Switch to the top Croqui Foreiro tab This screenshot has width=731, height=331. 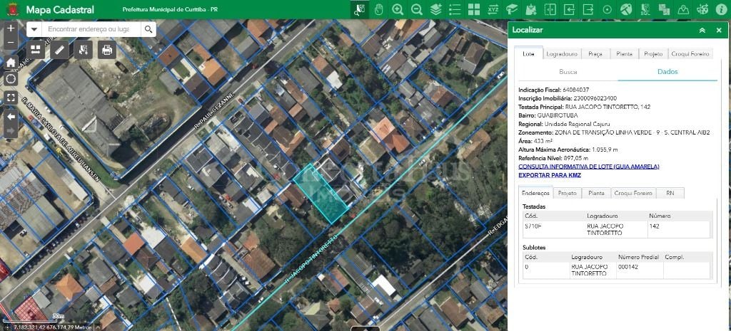pos(690,54)
